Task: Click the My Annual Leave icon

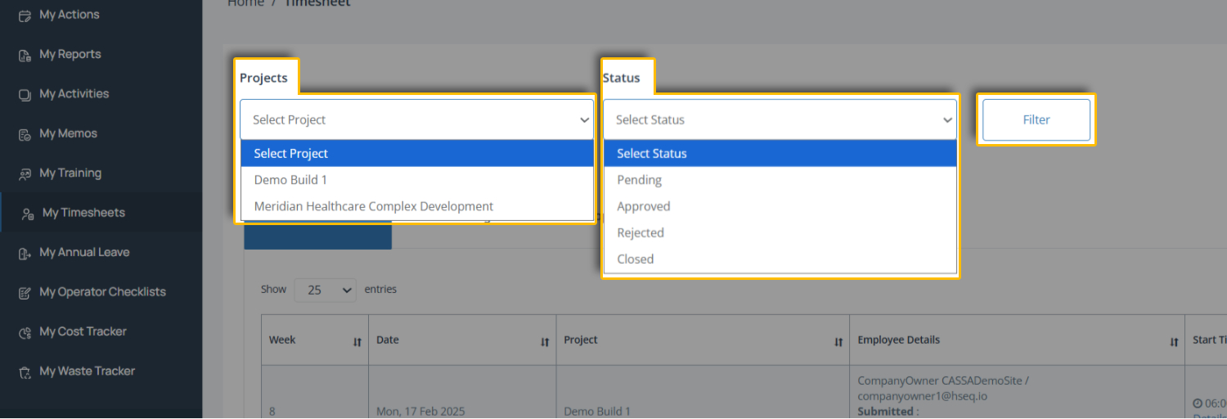Action: click(25, 253)
